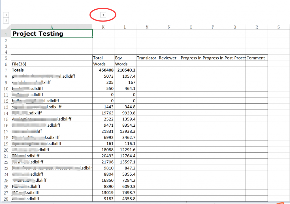
Task: Select column A header
Action: [x=52, y=27]
